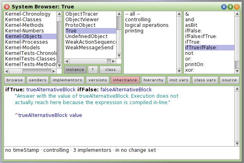Click the blue window menu icon
Screen dimensions: 244x163
224,7
